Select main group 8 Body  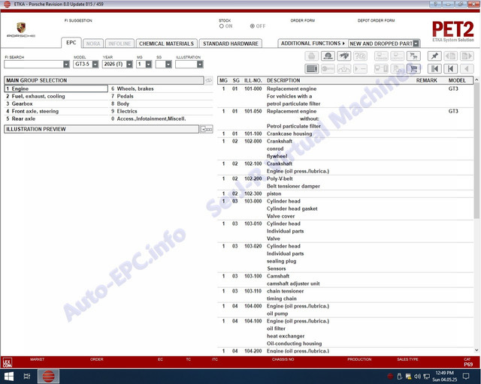[x=162, y=103]
